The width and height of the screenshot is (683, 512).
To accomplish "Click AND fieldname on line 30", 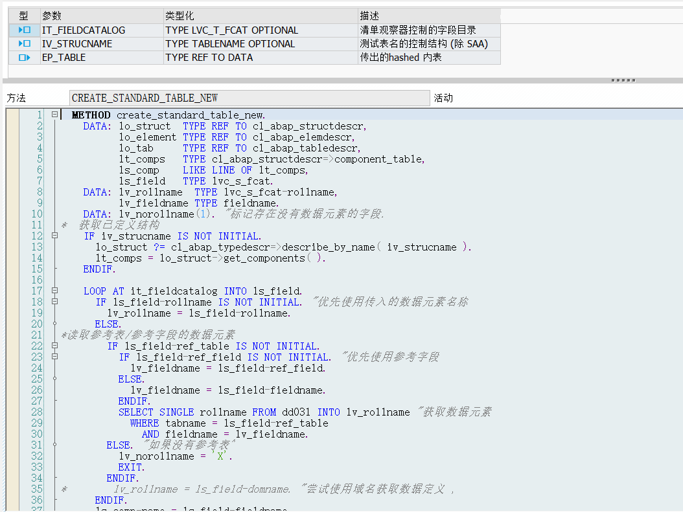I will tap(179, 434).
